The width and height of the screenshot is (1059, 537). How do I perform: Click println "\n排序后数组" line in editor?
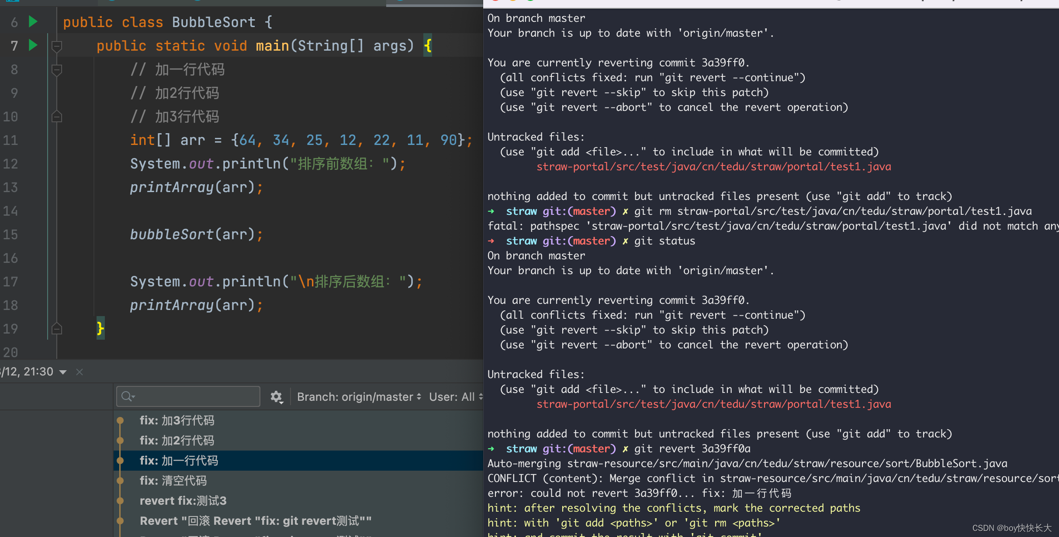(276, 282)
